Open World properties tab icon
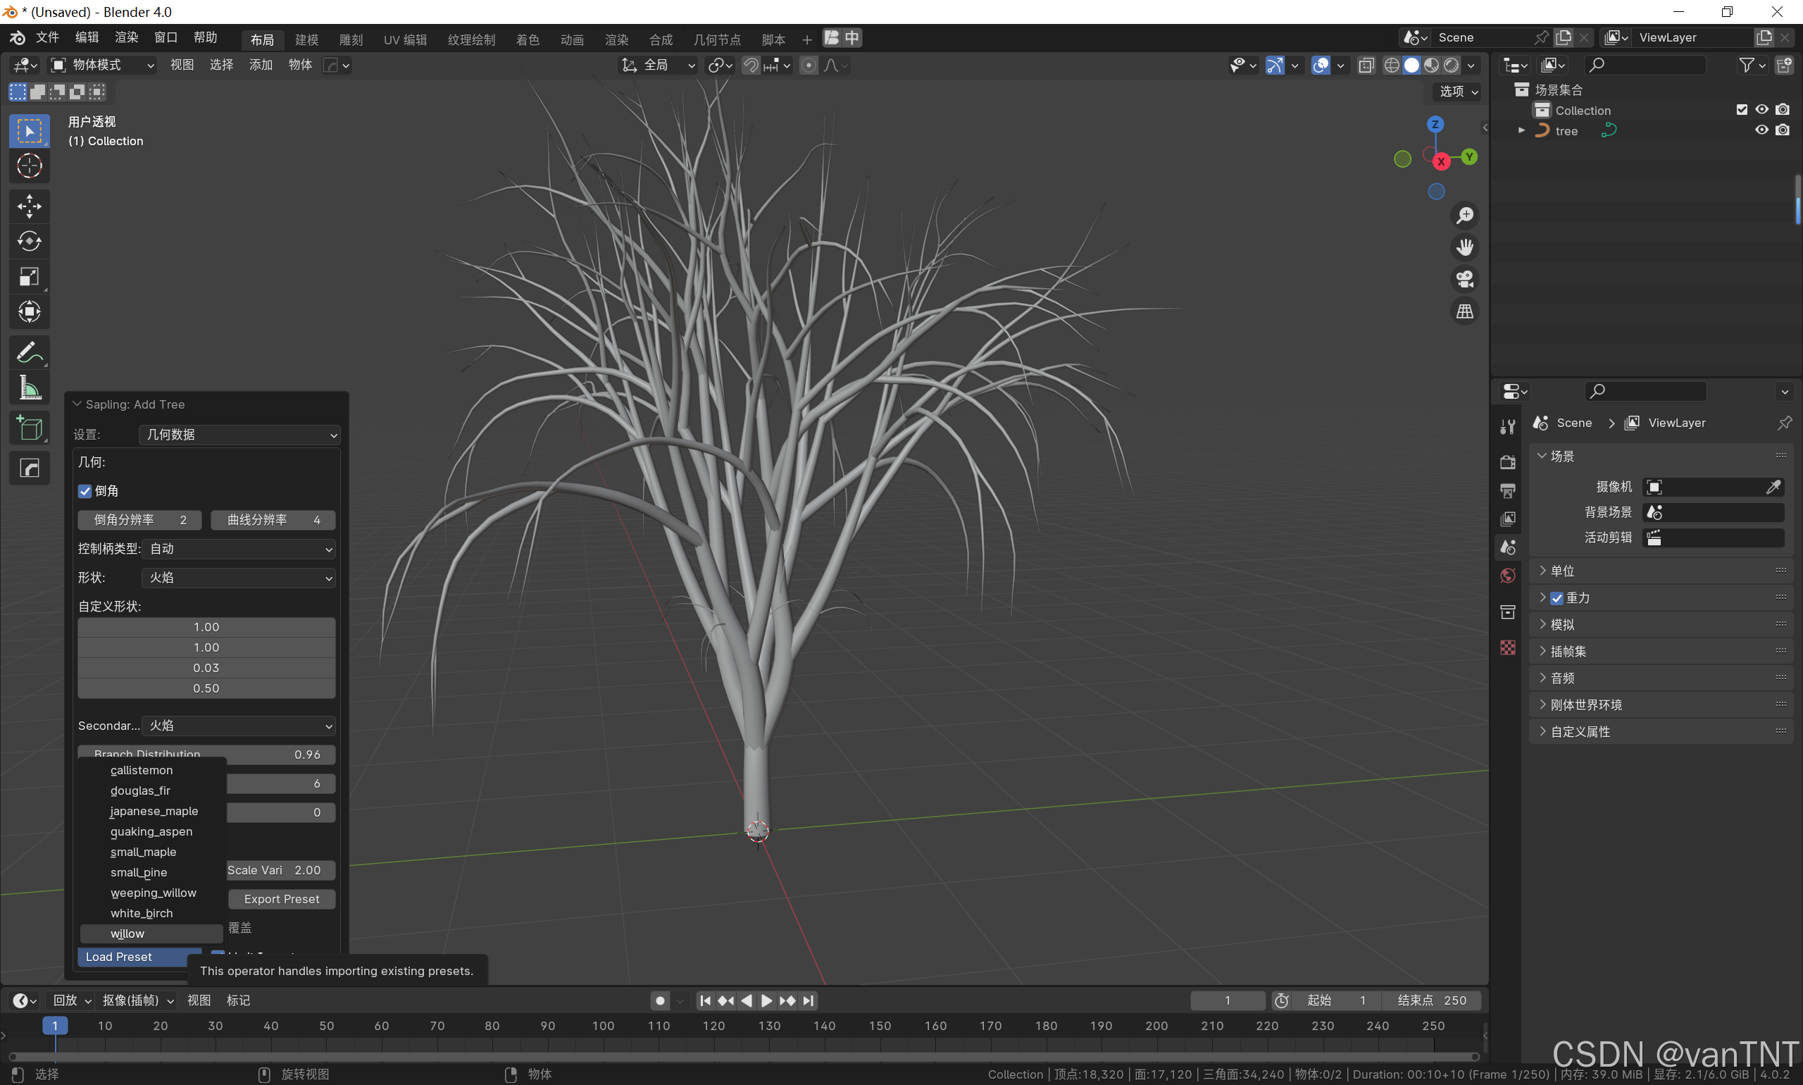Image resolution: width=1803 pixels, height=1085 pixels. 1507,576
